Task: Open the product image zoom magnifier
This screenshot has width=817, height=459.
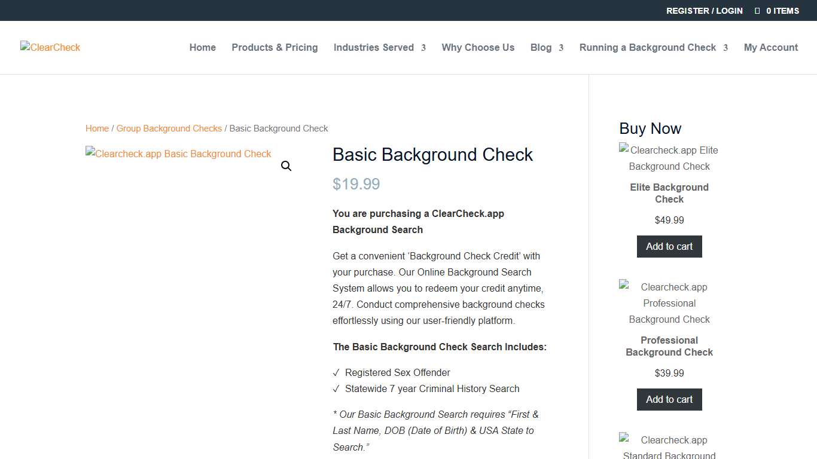Action: pyautogui.click(x=286, y=166)
